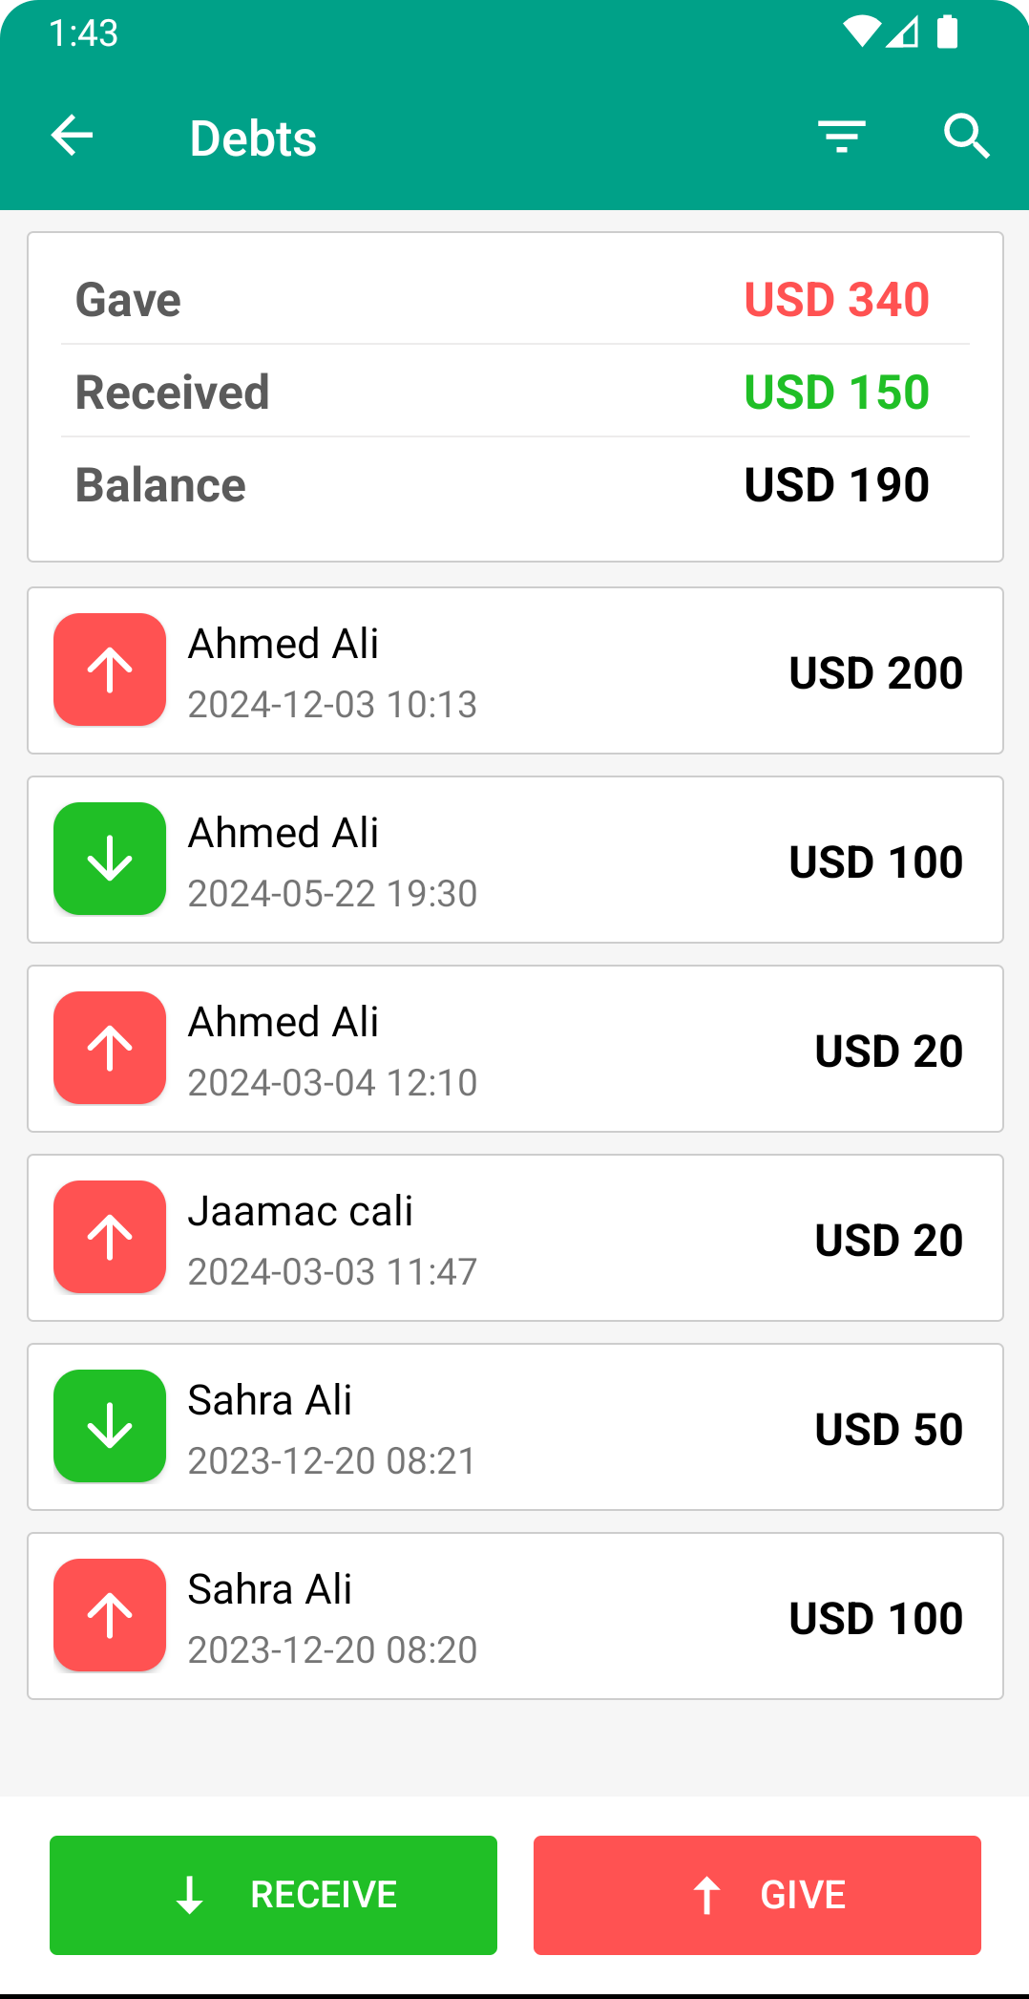Image resolution: width=1029 pixels, height=1999 pixels.
Task: Tap the back arrow icon
Action: coord(73,136)
